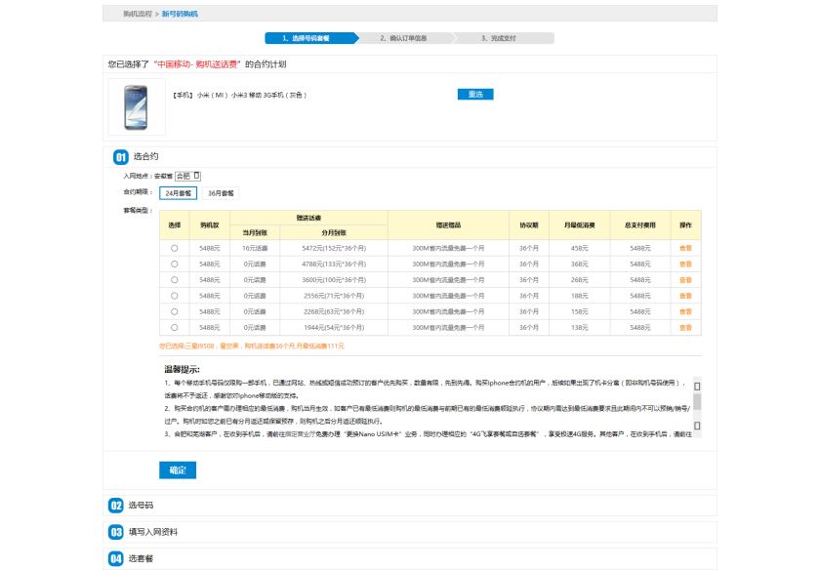Click the 小米3 移动3G手机 product name

point(239,95)
